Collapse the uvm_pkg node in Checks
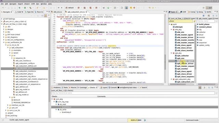Image resolution: width=219 pixels, height=123 pixels. click(52, 99)
